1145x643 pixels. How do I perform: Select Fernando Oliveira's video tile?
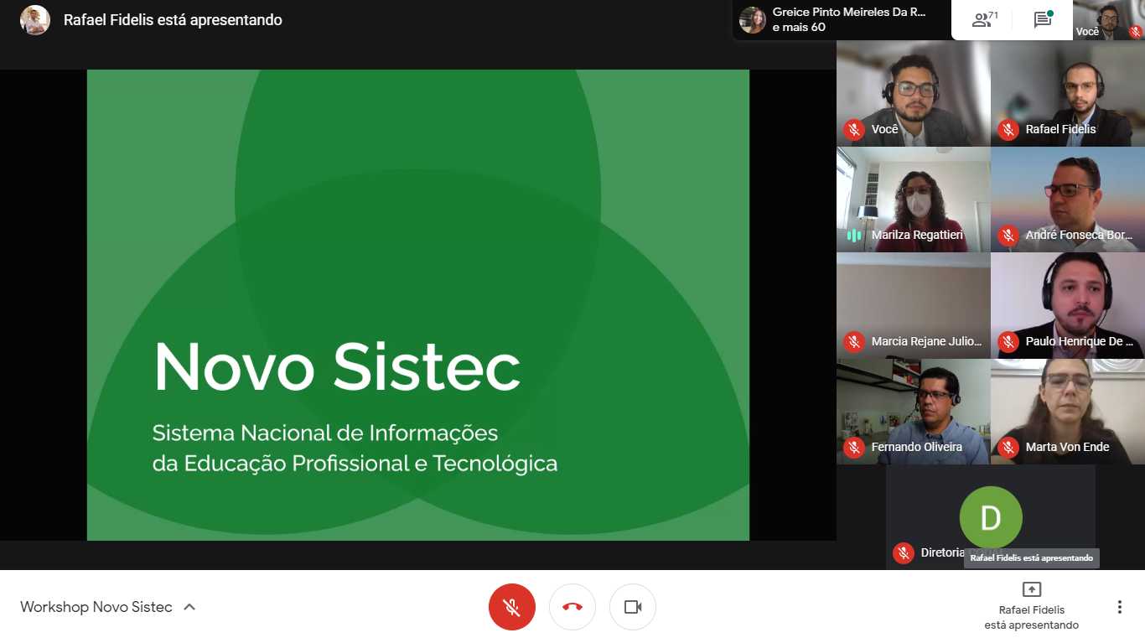point(914,412)
